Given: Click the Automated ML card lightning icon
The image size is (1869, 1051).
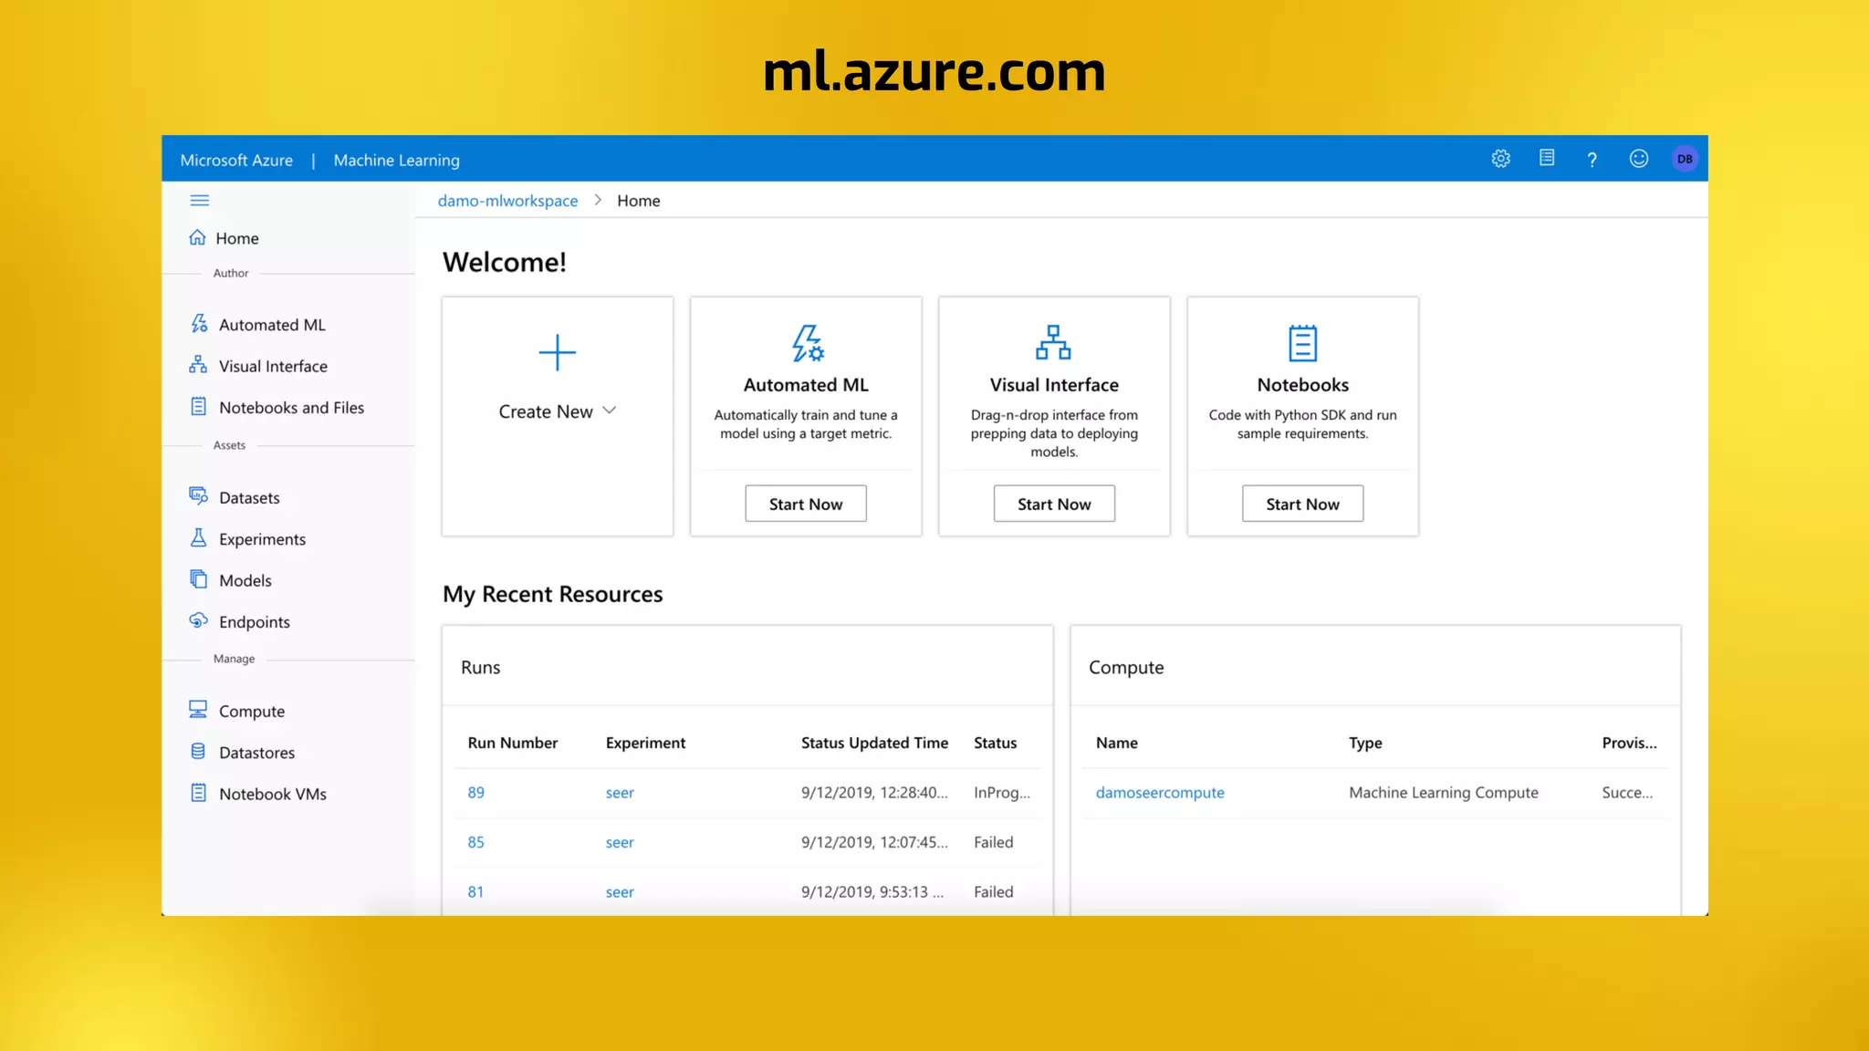Looking at the screenshot, I should pyautogui.click(x=807, y=344).
